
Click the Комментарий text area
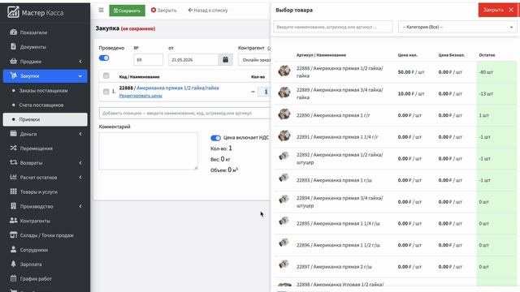pos(148,151)
